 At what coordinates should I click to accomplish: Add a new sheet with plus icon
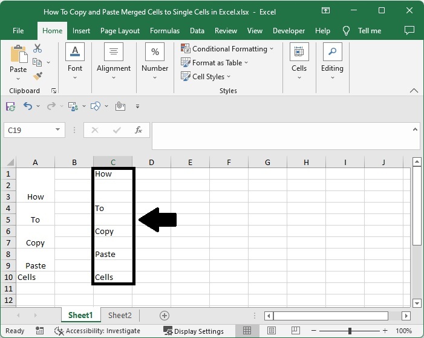164,315
